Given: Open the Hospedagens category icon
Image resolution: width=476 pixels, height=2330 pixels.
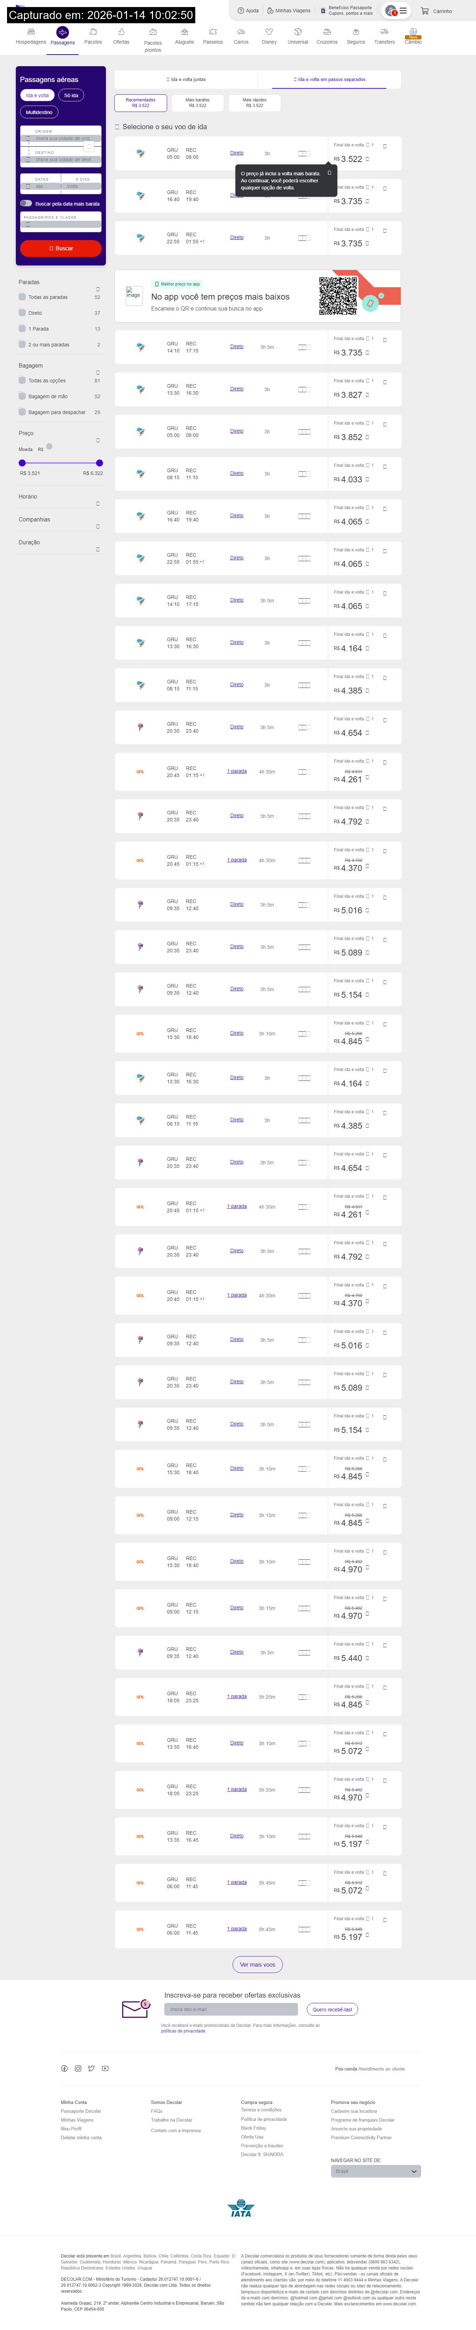Looking at the screenshot, I should point(31,32).
